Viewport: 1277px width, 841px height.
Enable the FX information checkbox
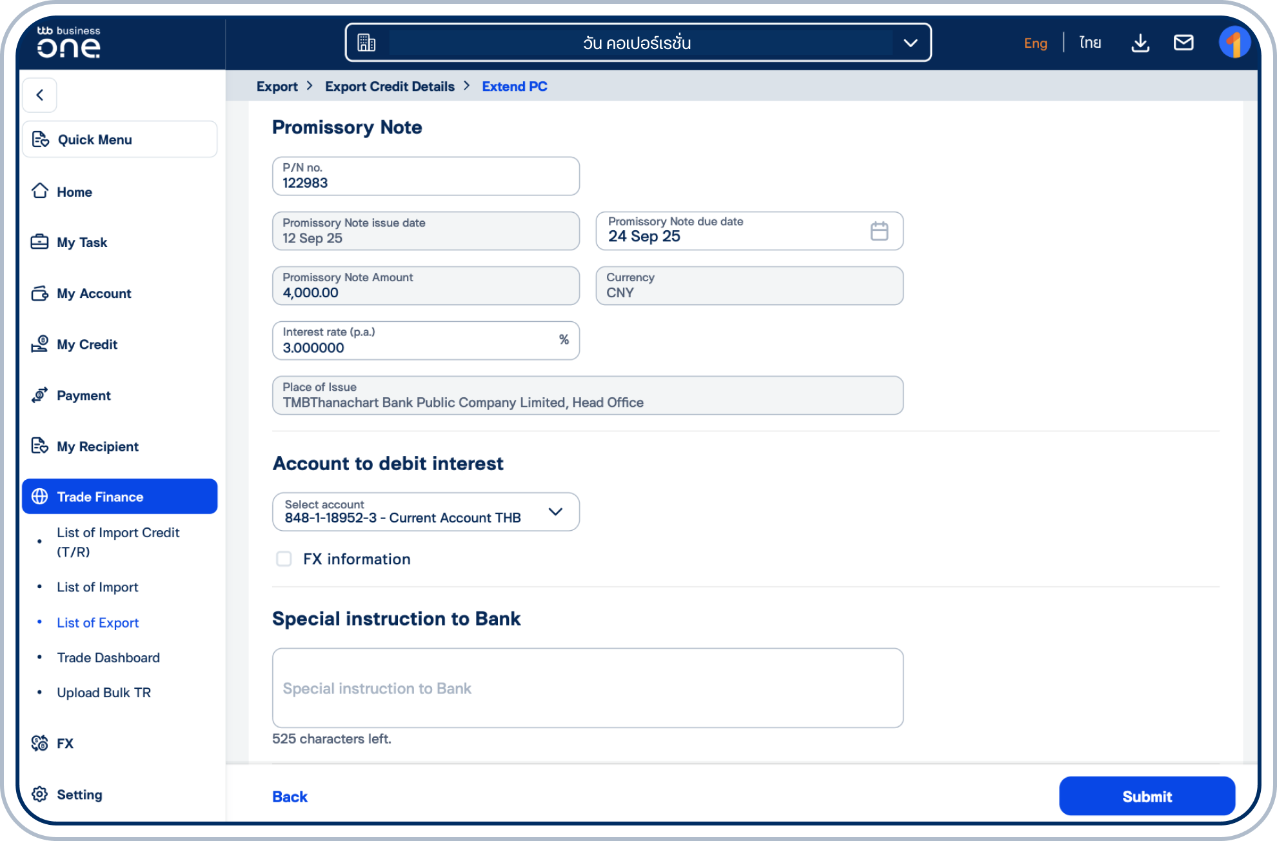(x=284, y=559)
